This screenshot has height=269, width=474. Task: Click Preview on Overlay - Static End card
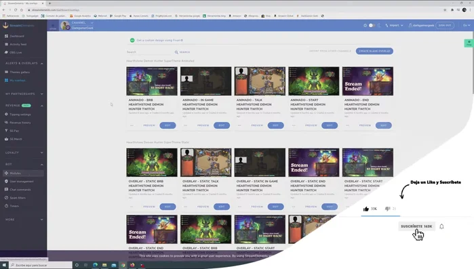point(311,207)
